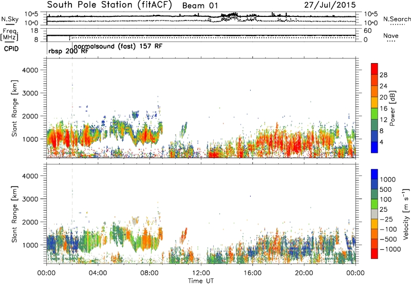Viewport: 411px width, 284px height.
Task: Click the velocity colorbar value '100'
Action: coord(385,199)
